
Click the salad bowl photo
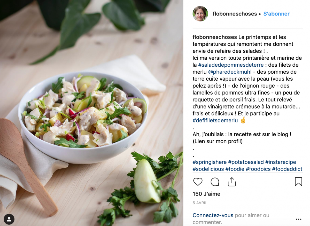tap(92, 113)
